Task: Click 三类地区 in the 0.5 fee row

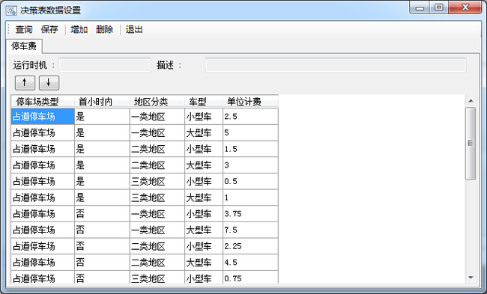Action: click(x=157, y=181)
